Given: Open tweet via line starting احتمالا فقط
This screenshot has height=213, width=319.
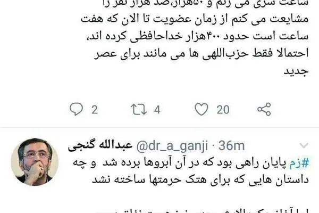Looking at the screenshot, I should tap(202, 53).
